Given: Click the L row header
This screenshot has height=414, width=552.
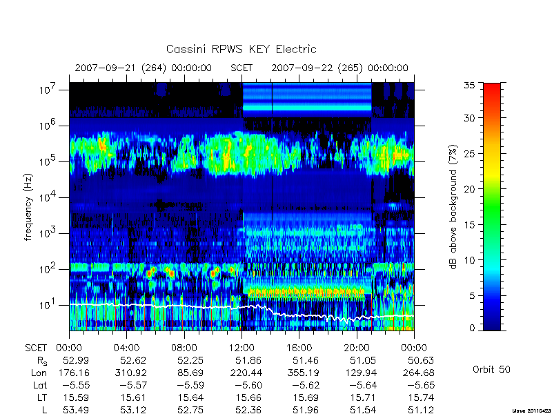Looking at the screenshot, I should [44, 410].
